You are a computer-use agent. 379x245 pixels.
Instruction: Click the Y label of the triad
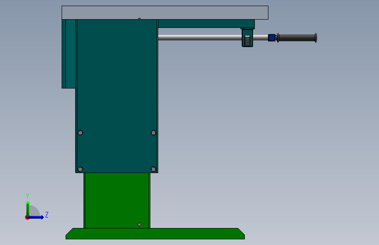28,196
